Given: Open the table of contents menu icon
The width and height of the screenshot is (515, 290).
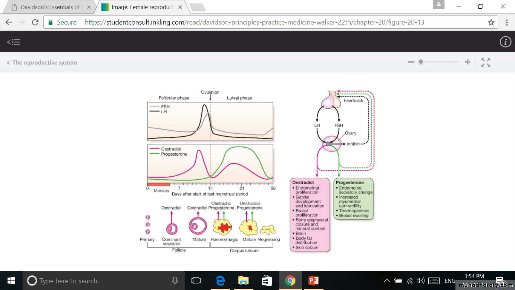Looking at the screenshot, I should pos(14,42).
